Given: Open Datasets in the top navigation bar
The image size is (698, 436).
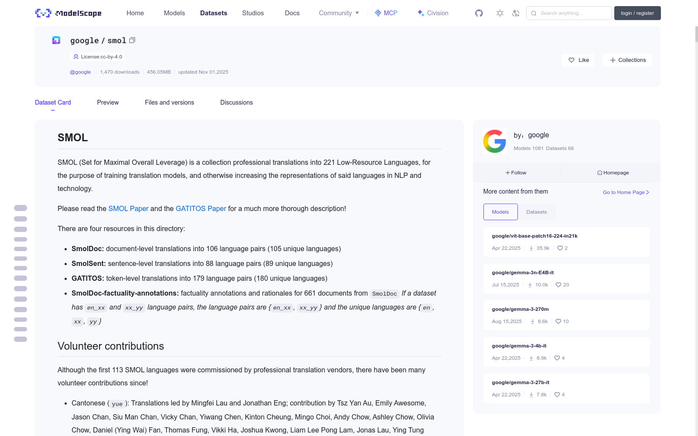Looking at the screenshot, I should (x=214, y=13).
